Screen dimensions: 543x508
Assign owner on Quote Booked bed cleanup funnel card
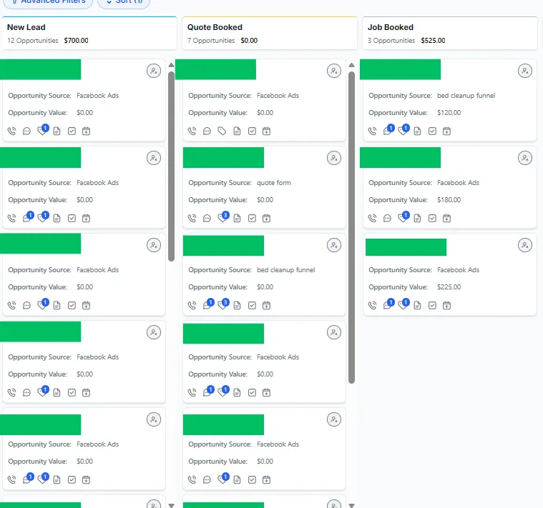[x=334, y=245]
